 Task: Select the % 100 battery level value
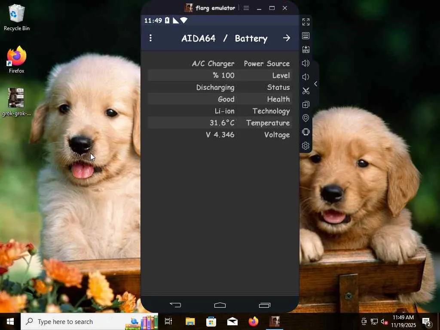[223, 76]
